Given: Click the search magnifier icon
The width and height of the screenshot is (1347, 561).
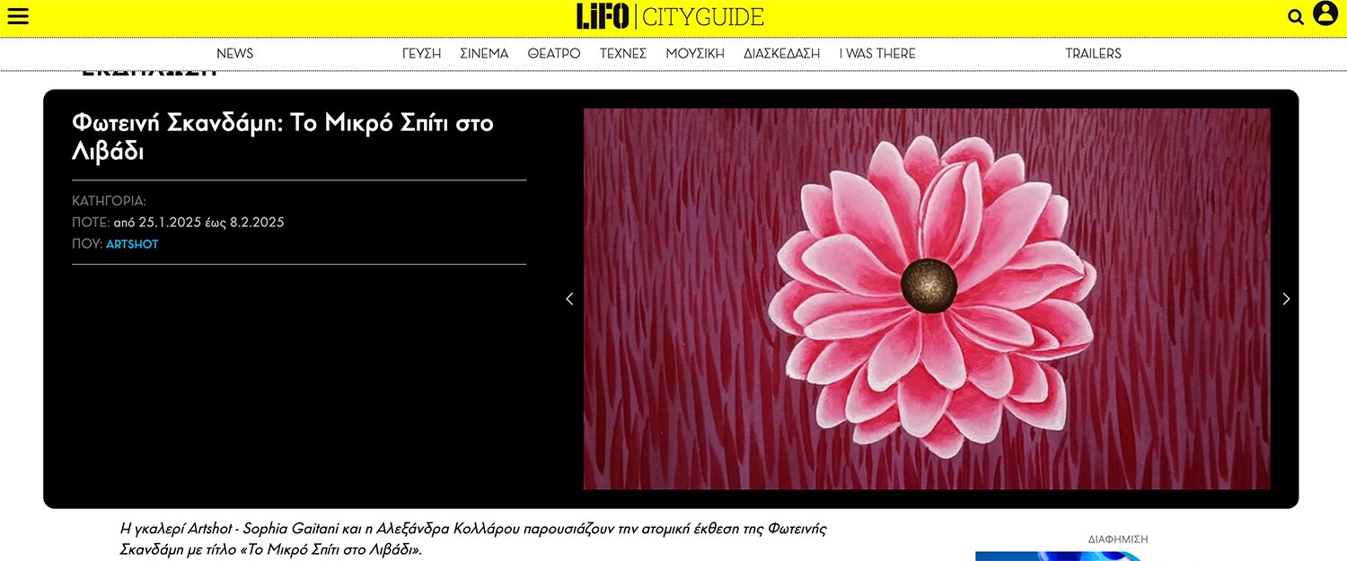Looking at the screenshot, I should pos(1295,17).
